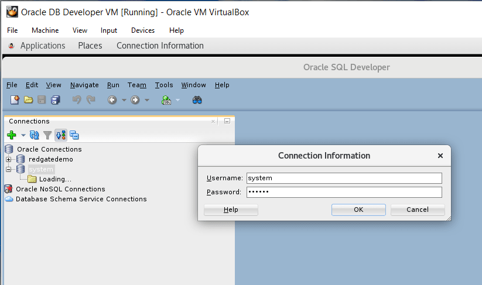The width and height of the screenshot is (482, 285).
Task: Click the Username input field
Action: [x=344, y=178]
